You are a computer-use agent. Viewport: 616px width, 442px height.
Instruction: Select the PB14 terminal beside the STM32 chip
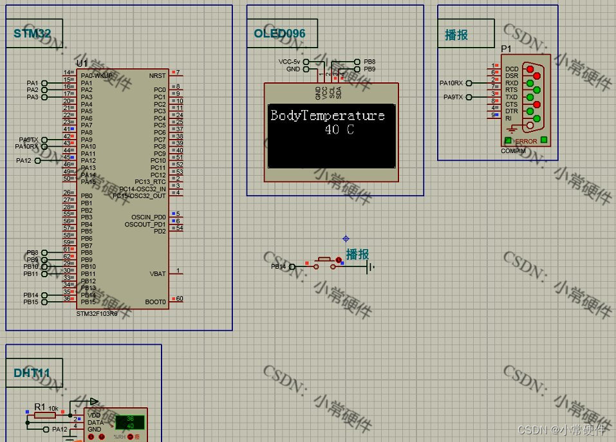tap(35, 295)
